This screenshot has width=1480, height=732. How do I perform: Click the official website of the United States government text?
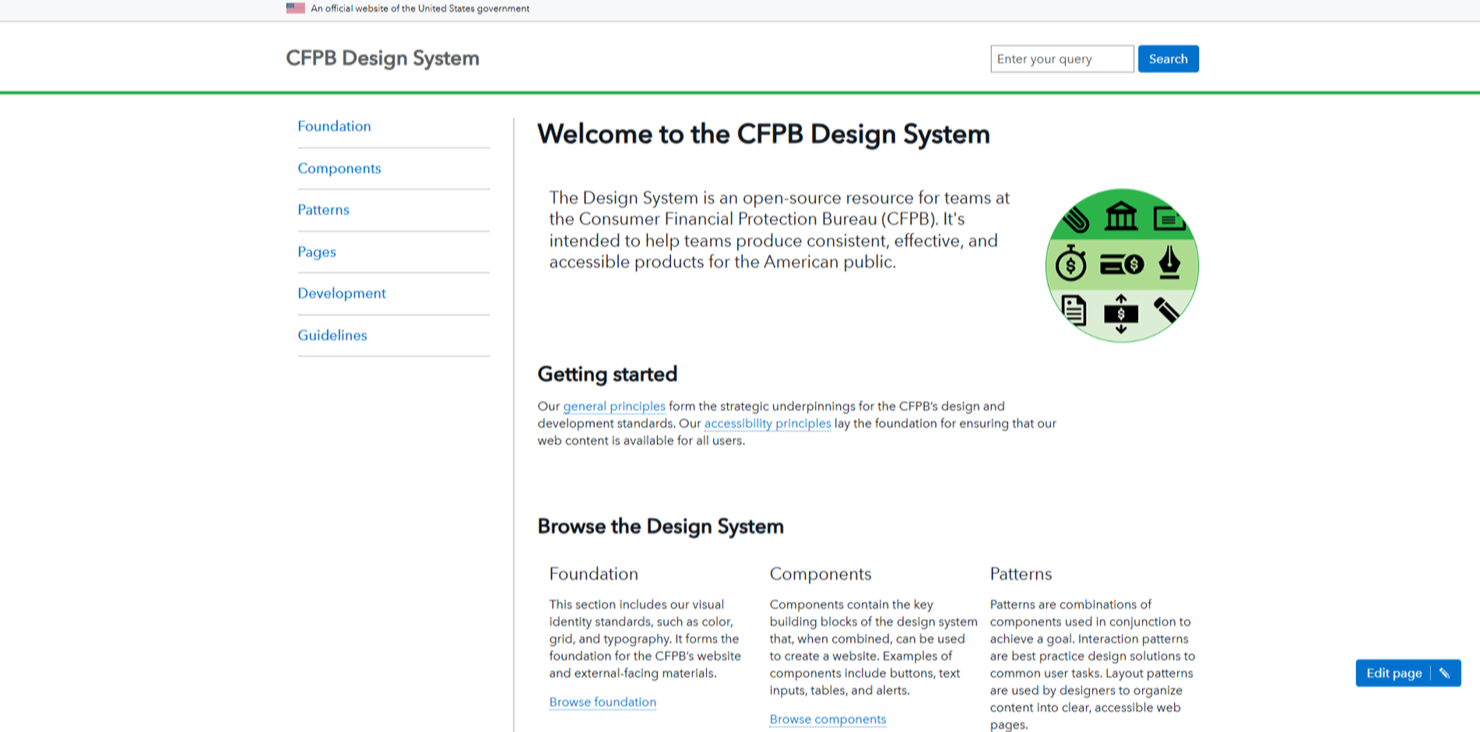[420, 9]
